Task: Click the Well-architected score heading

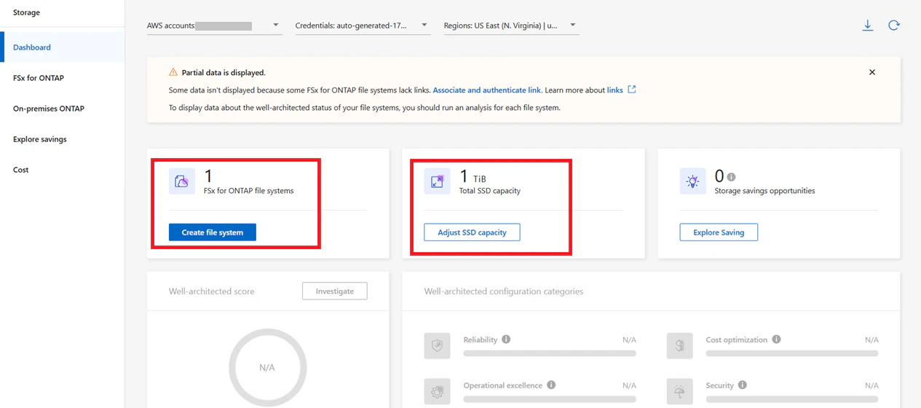Action: pyautogui.click(x=212, y=291)
